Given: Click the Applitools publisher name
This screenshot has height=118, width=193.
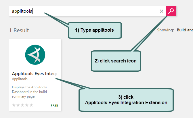Looking at the screenshot, I should (x=20, y=79).
